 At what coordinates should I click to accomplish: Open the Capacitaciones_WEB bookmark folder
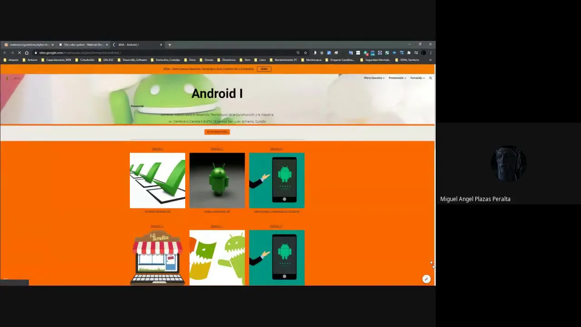point(56,60)
